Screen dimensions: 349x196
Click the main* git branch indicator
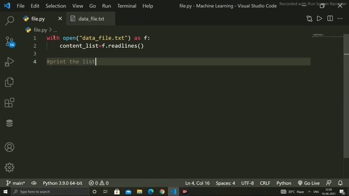pyautogui.click(x=15, y=183)
